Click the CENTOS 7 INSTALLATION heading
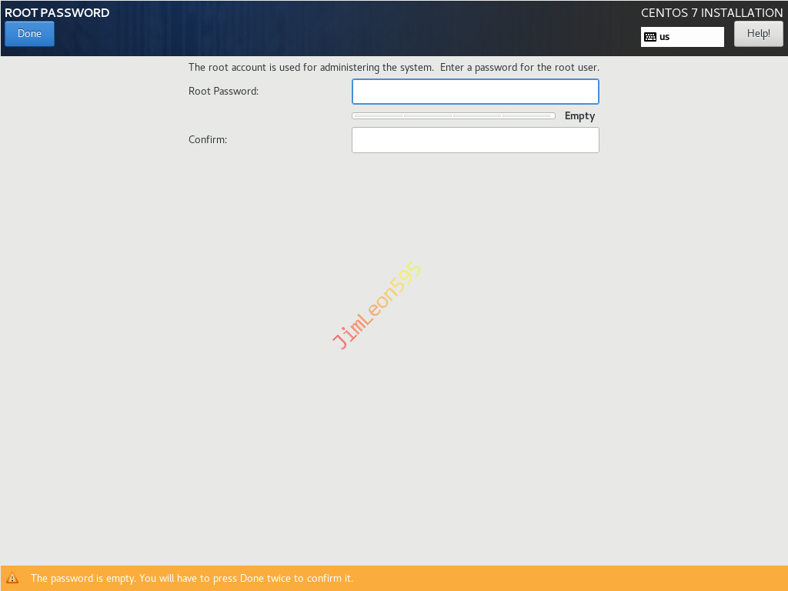This screenshot has width=788, height=591. [711, 13]
